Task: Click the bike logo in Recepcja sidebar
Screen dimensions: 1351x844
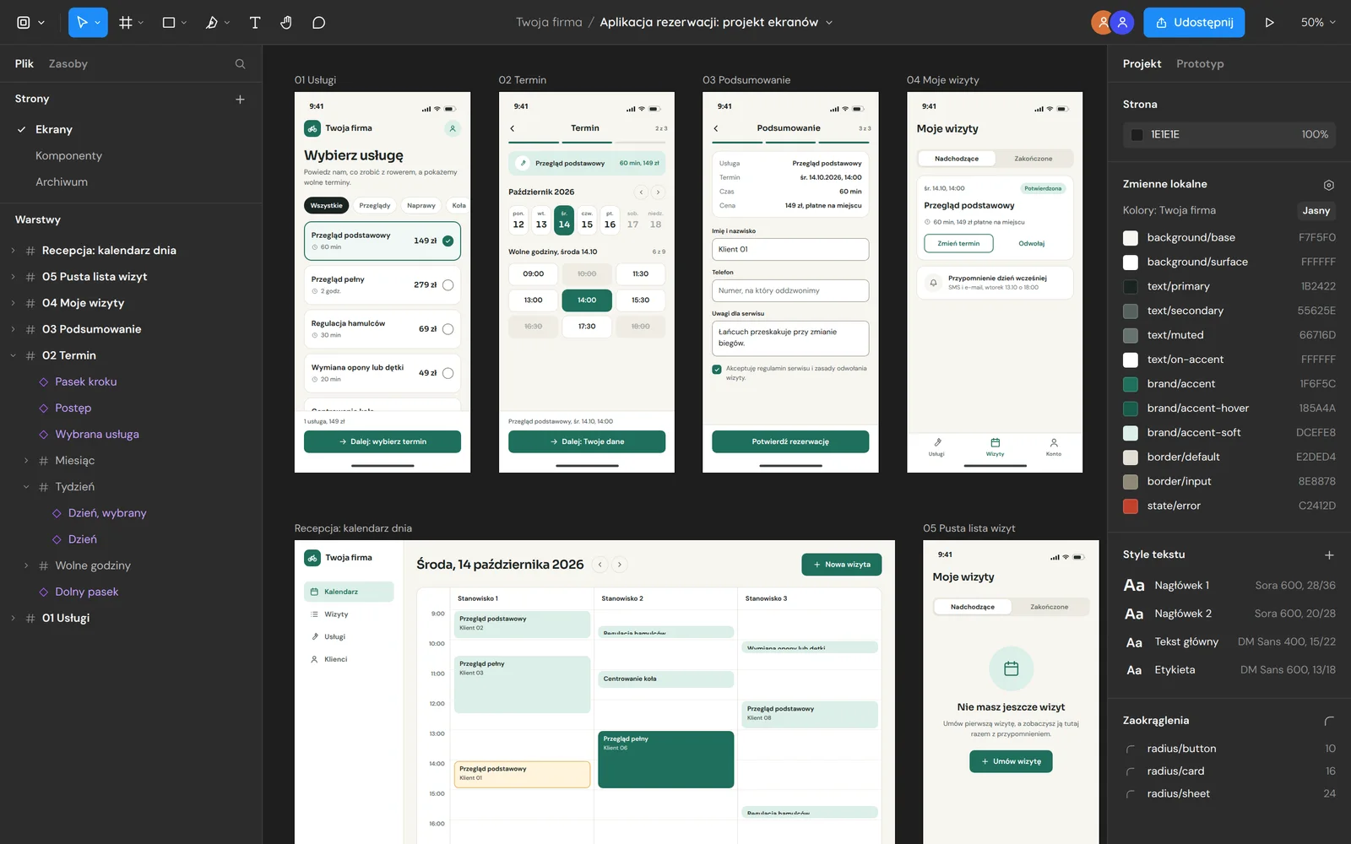Action: point(312,558)
